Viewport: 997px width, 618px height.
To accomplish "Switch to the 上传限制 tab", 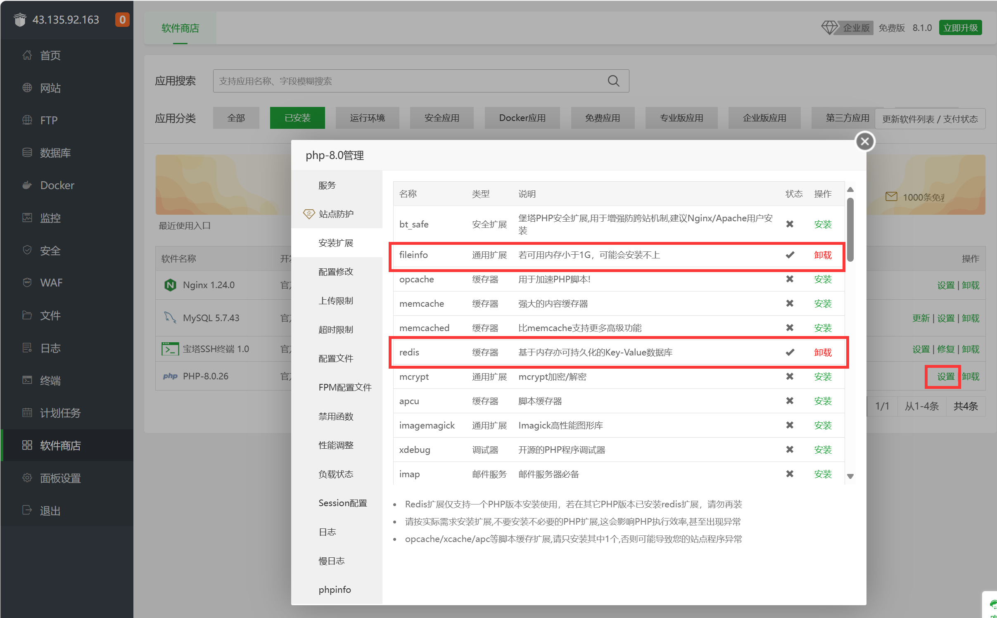I will 336,301.
